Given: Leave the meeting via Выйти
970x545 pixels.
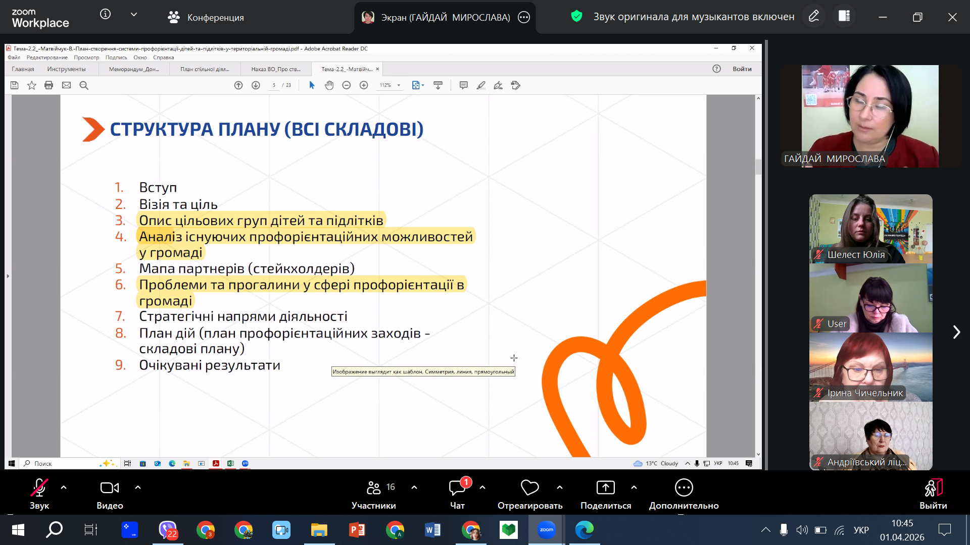Looking at the screenshot, I should (x=933, y=488).
